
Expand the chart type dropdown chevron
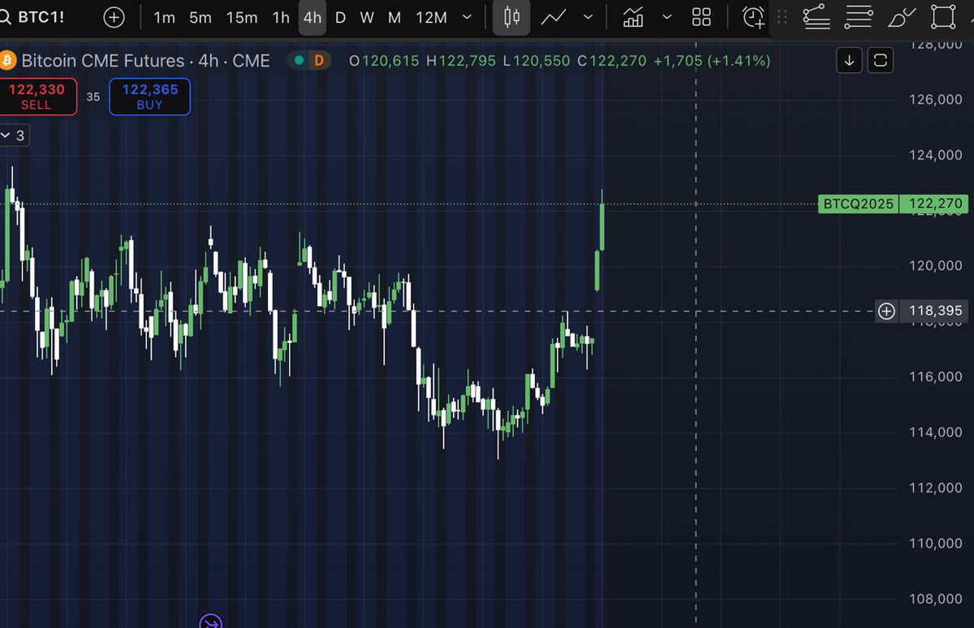click(x=588, y=17)
